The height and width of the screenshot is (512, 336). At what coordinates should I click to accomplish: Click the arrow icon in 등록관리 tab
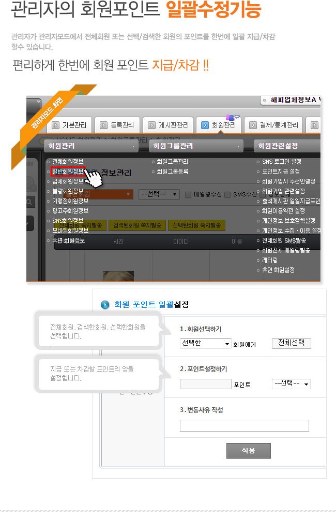103,125
